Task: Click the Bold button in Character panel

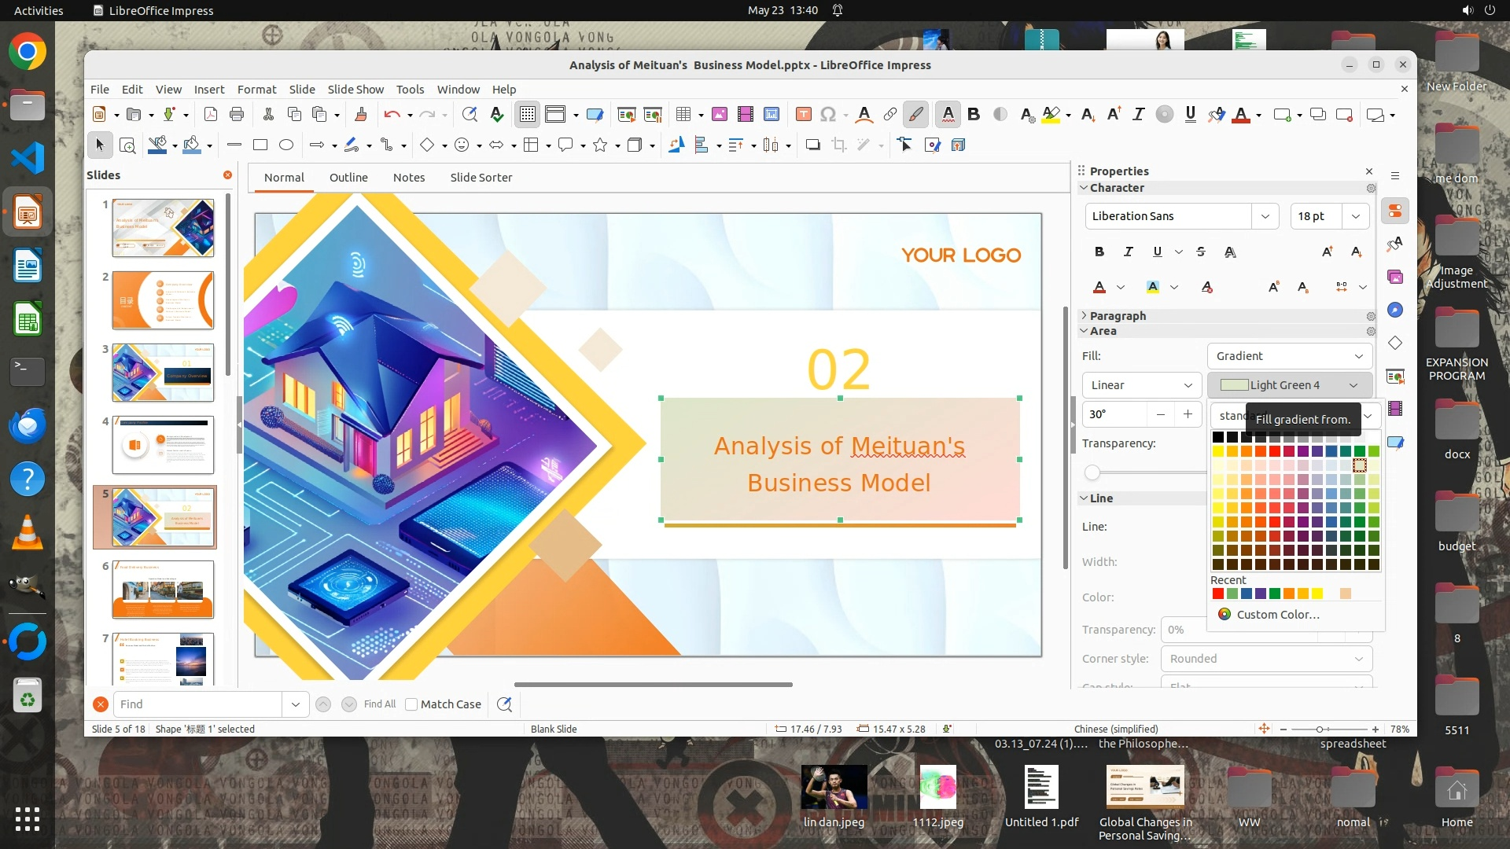Action: click(x=1099, y=252)
